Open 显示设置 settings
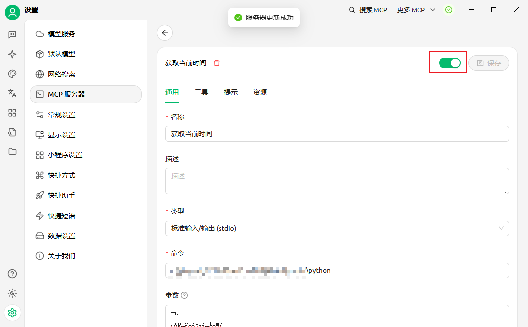Image resolution: width=528 pixels, height=327 pixels. (x=86, y=135)
